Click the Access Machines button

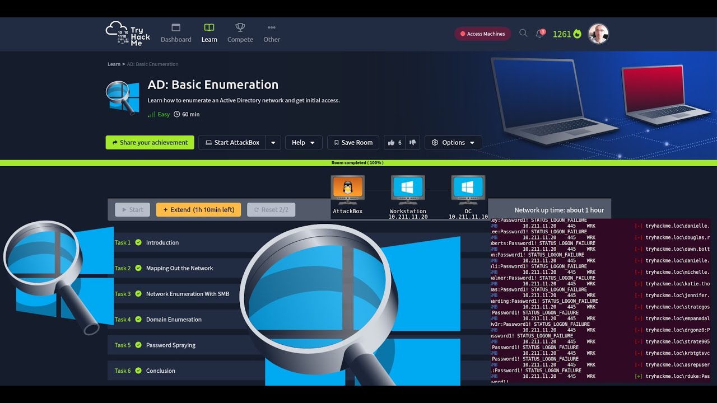click(x=482, y=34)
